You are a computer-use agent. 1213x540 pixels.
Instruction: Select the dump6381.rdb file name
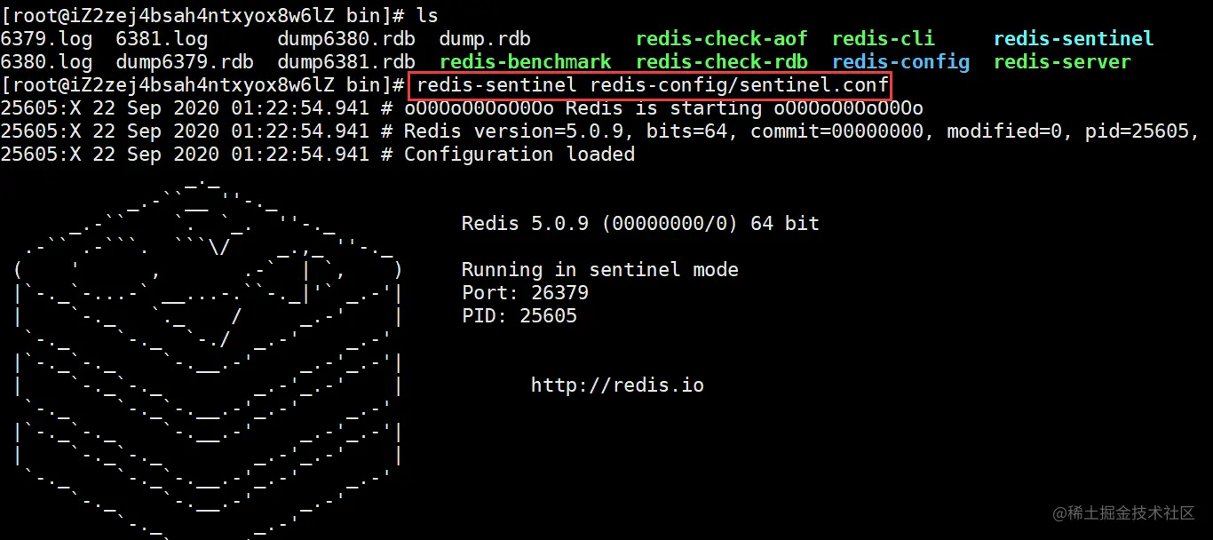pyautogui.click(x=347, y=62)
